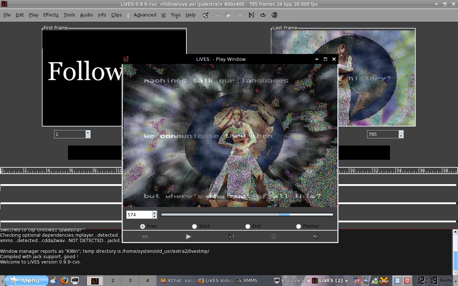Click the blue lock screen icon in taskbar

[x=397, y=281]
